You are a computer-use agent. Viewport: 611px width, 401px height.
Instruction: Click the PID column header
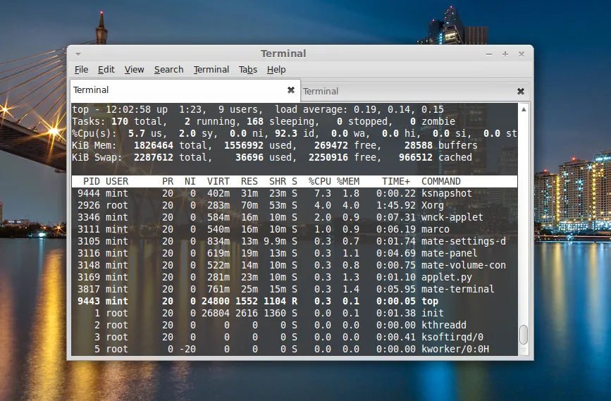(92, 181)
